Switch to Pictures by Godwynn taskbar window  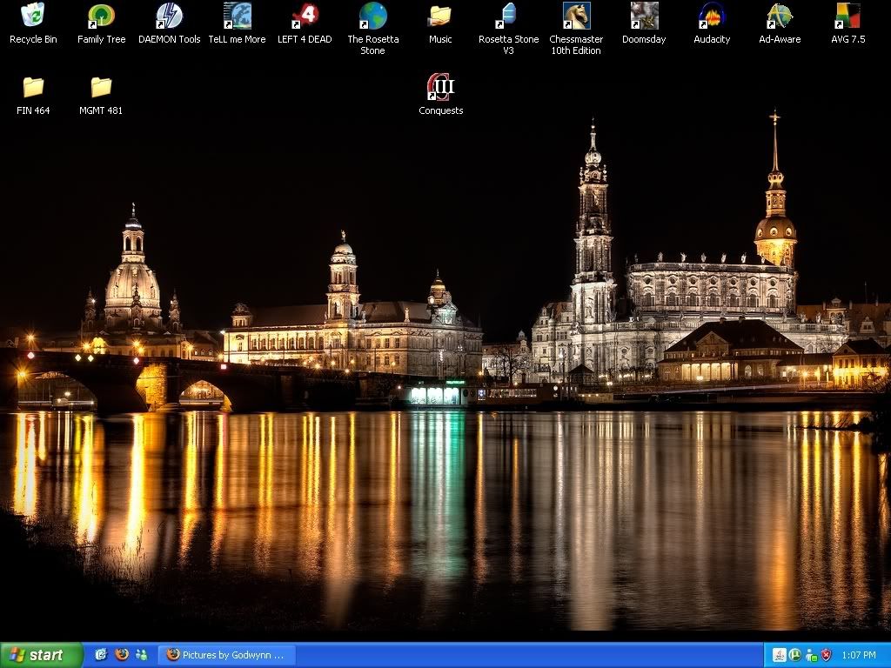[x=227, y=655]
